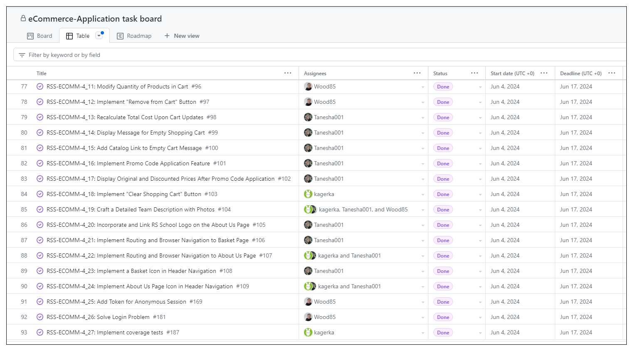Screen dimensions: 633x351
Task: Switch to the Roadmap tab
Action: (x=134, y=36)
